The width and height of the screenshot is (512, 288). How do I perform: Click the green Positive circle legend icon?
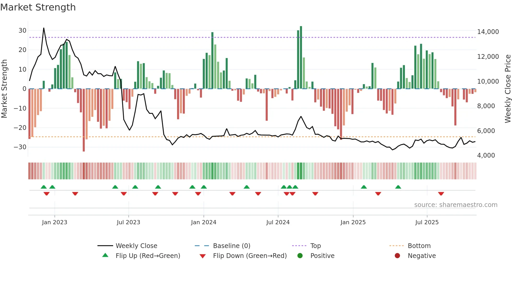[300, 256]
